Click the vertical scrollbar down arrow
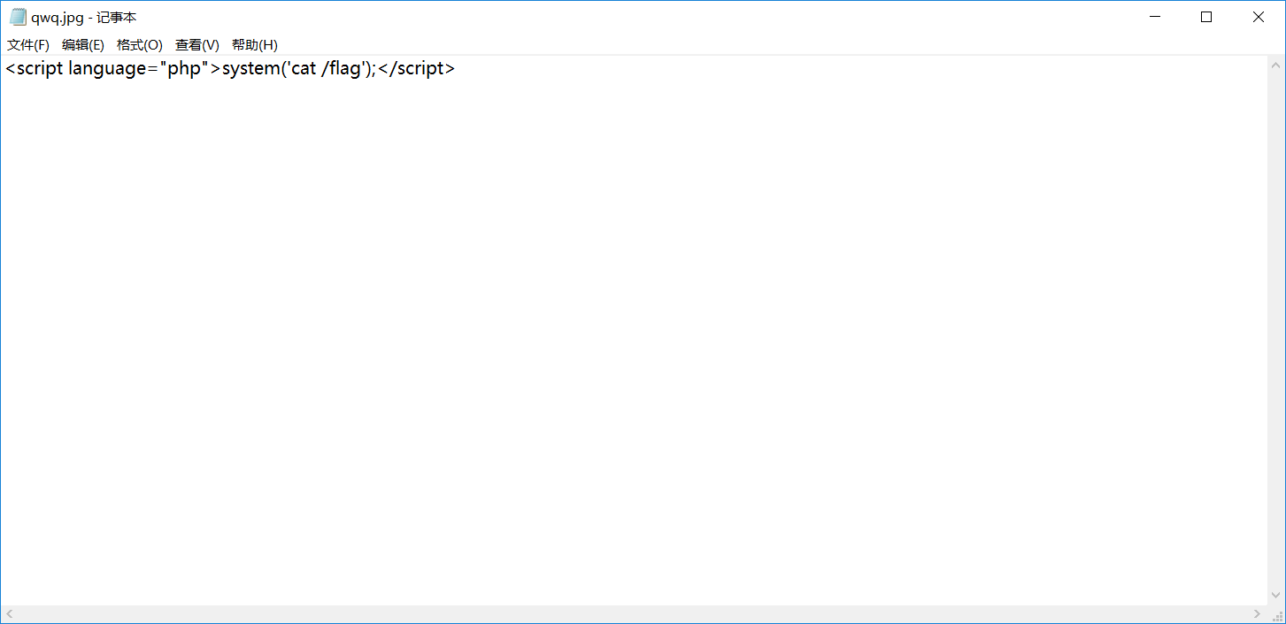This screenshot has height=624, width=1286. 1275,596
